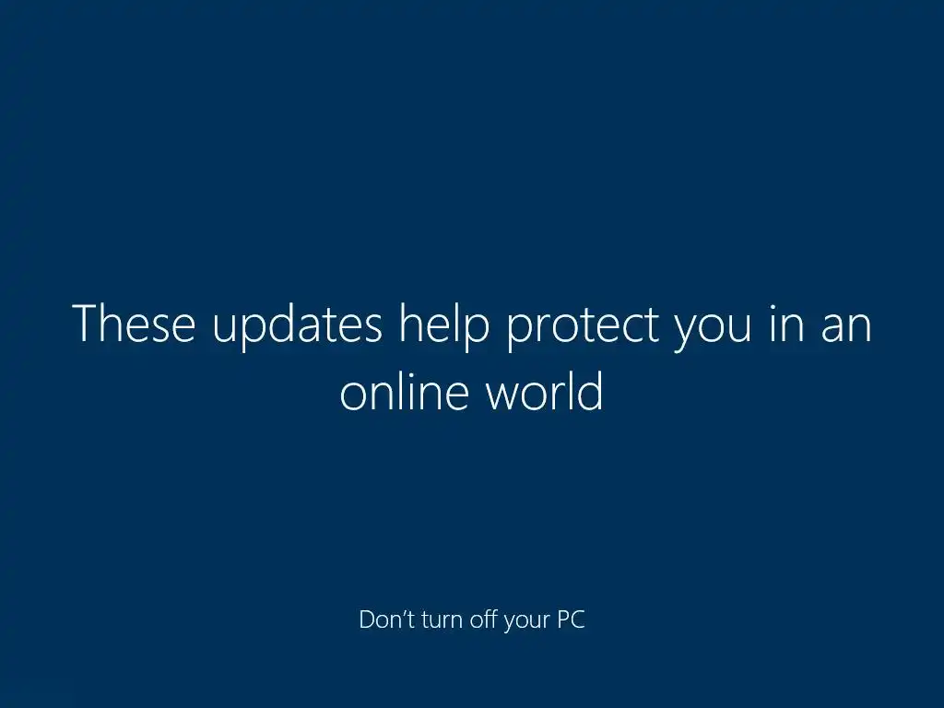This screenshot has width=944, height=708.
Task: Click the word "PC" in the notice
Action: [x=572, y=619]
